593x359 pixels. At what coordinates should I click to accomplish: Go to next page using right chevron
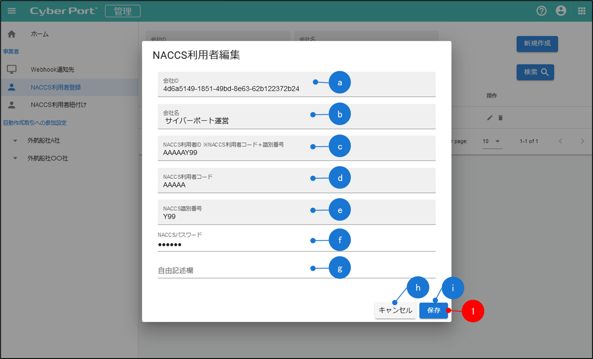[582, 141]
